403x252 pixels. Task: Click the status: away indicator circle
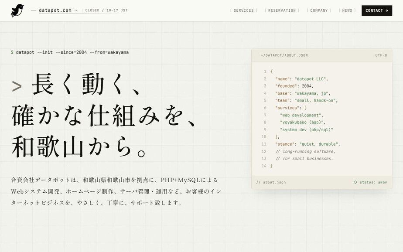click(x=355, y=182)
